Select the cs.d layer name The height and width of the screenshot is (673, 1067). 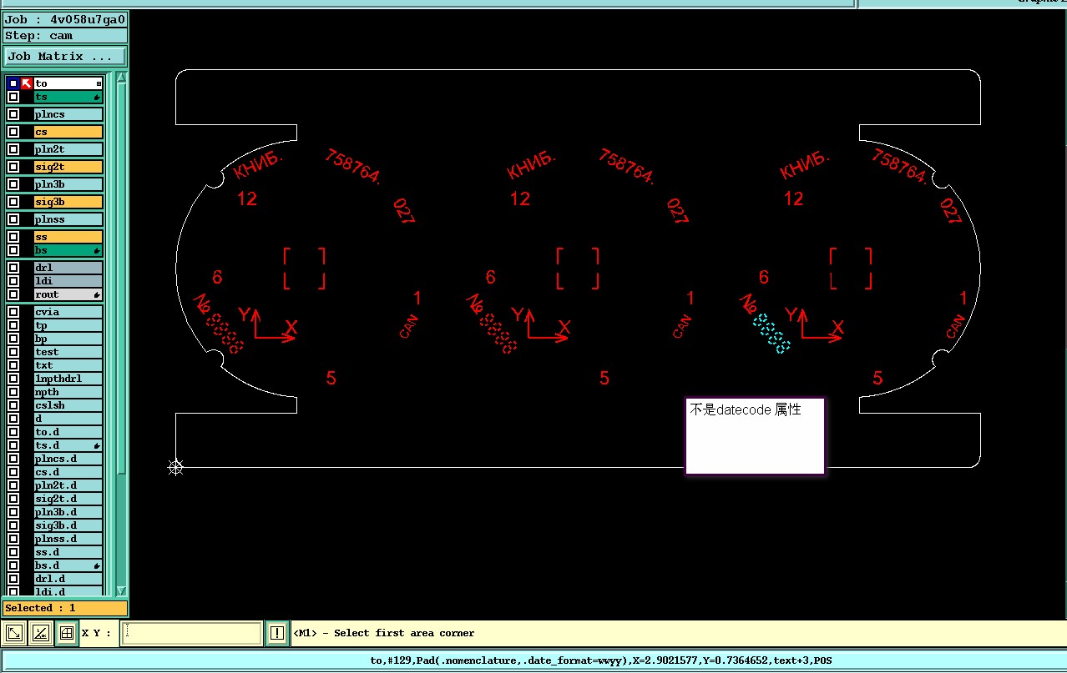(x=68, y=472)
